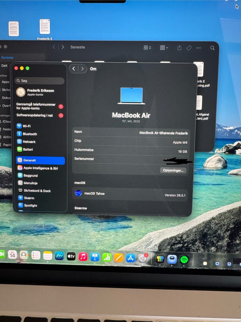Open Gennemgå telefonnummer for Apple-konto notice
241x322 pixels.
40,106
